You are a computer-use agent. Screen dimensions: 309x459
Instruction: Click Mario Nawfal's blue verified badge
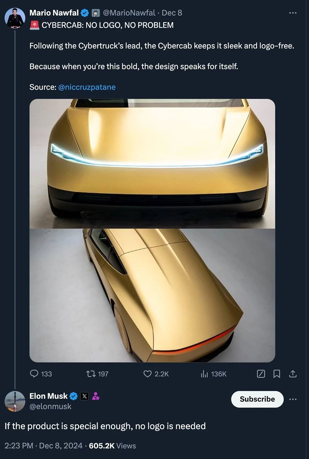84,13
